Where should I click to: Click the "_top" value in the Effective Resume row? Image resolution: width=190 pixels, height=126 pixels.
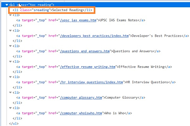(41, 67)
